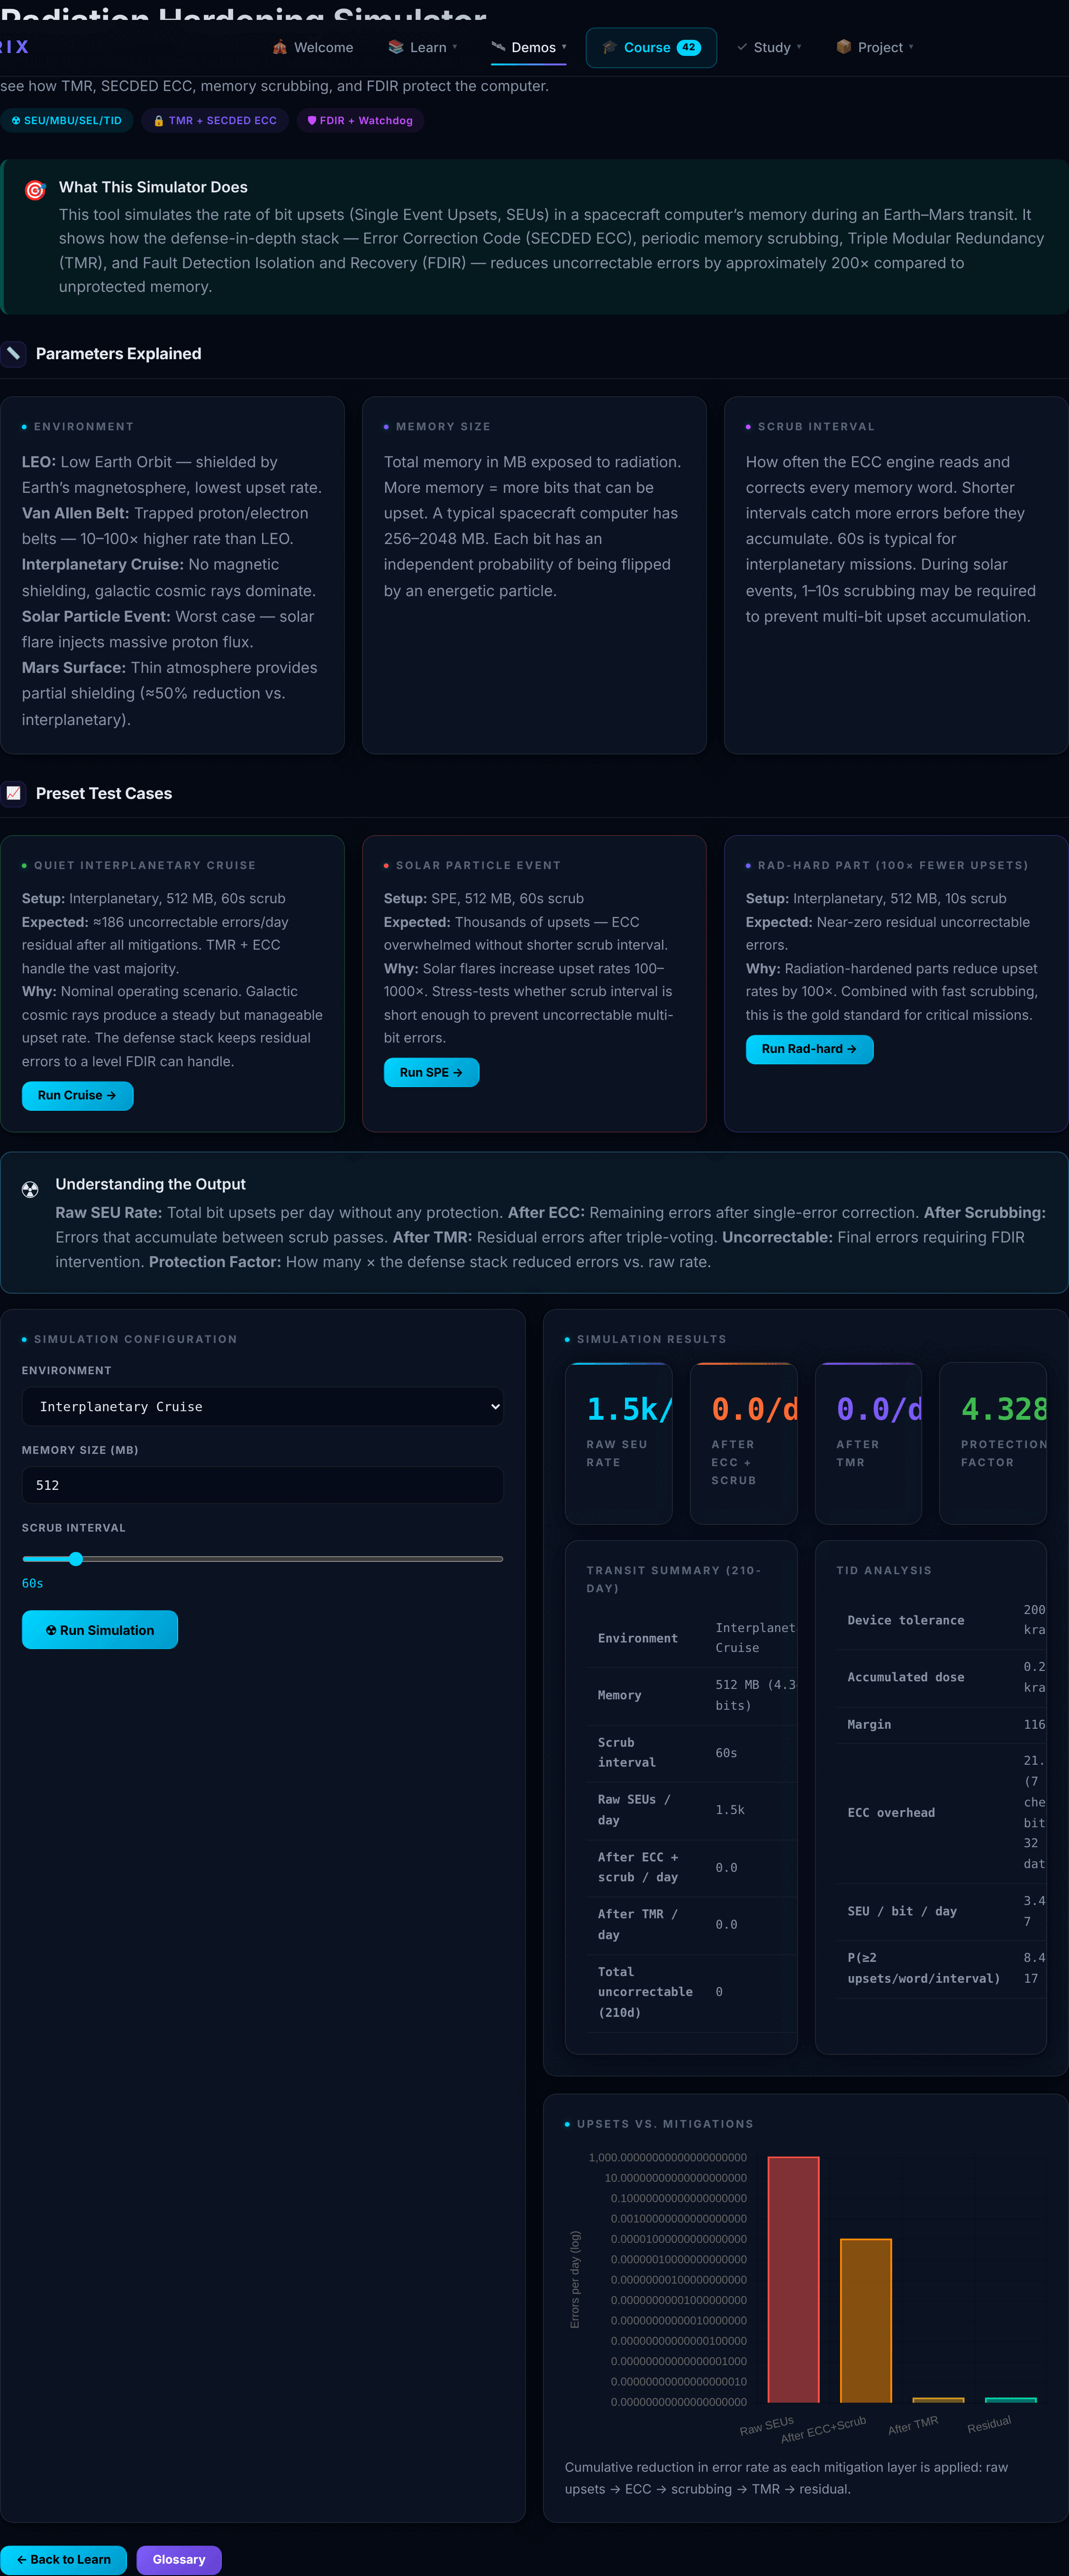Click the Scrub Interval slider handle
This screenshot has height=2576, width=1069.
point(76,1558)
